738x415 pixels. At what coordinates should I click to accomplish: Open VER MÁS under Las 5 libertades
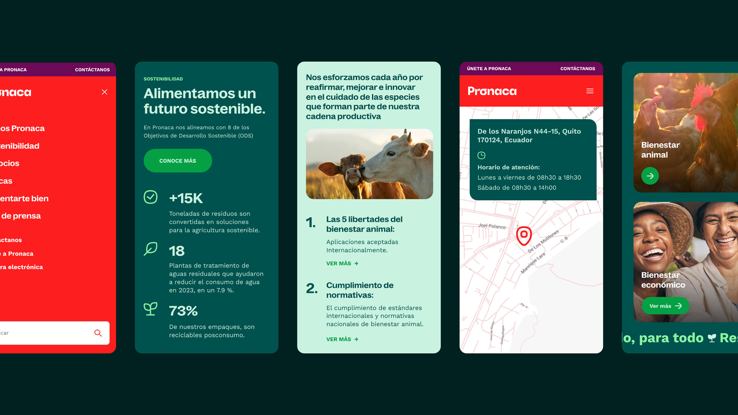tap(342, 263)
